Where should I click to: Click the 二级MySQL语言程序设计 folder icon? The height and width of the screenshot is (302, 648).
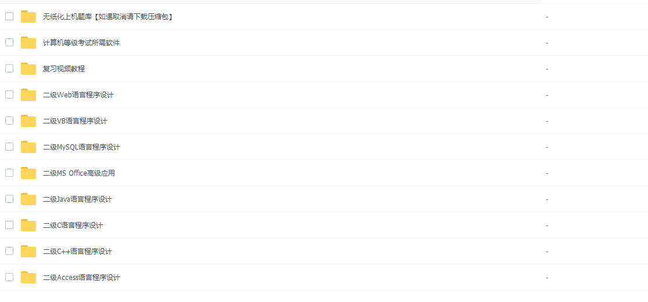28,147
